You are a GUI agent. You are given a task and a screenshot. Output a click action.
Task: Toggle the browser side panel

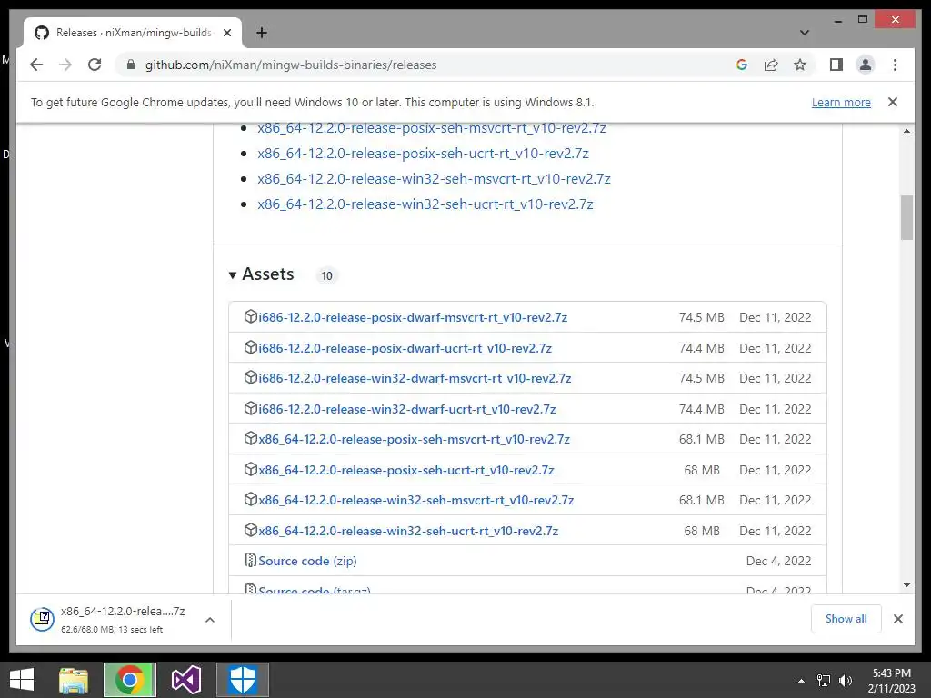pyautogui.click(x=836, y=65)
